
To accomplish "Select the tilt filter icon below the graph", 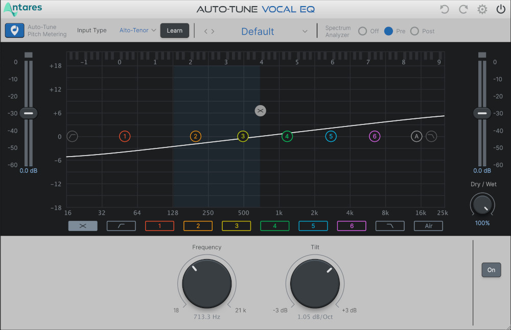I will point(83,225).
